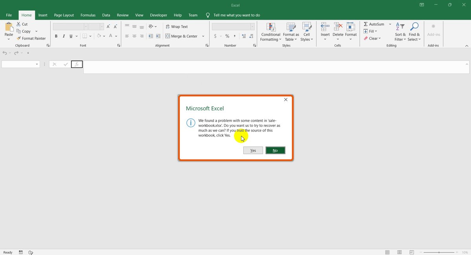Click the Delete cells icon
This screenshot has width=471, height=255.
click(x=338, y=27)
